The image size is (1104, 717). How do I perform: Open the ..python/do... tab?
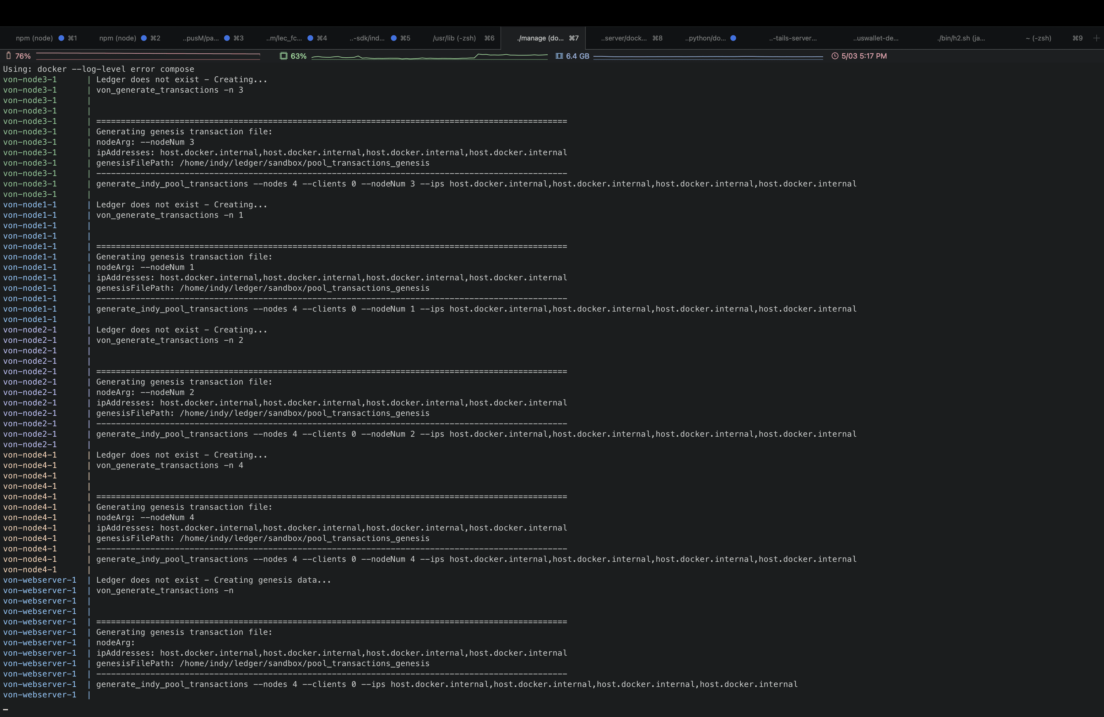(710, 38)
